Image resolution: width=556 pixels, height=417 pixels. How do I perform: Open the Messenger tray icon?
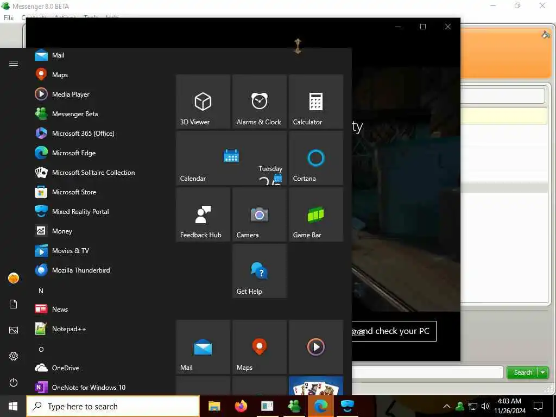tap(460, 406)
